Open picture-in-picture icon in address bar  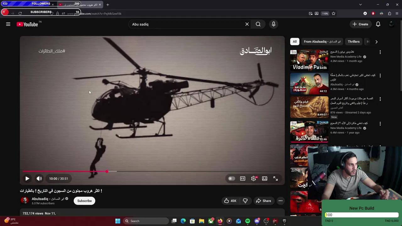(x=311, y=13)
